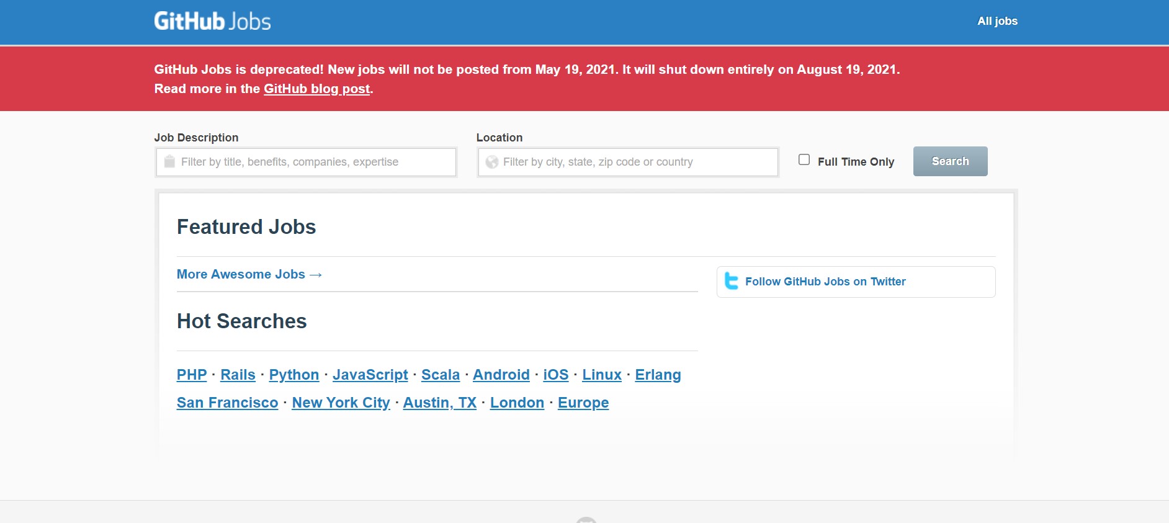This screenshot has width=1169, height=523.
Task: Select the Hot Searches heading
Action: (x=242, y=321)
